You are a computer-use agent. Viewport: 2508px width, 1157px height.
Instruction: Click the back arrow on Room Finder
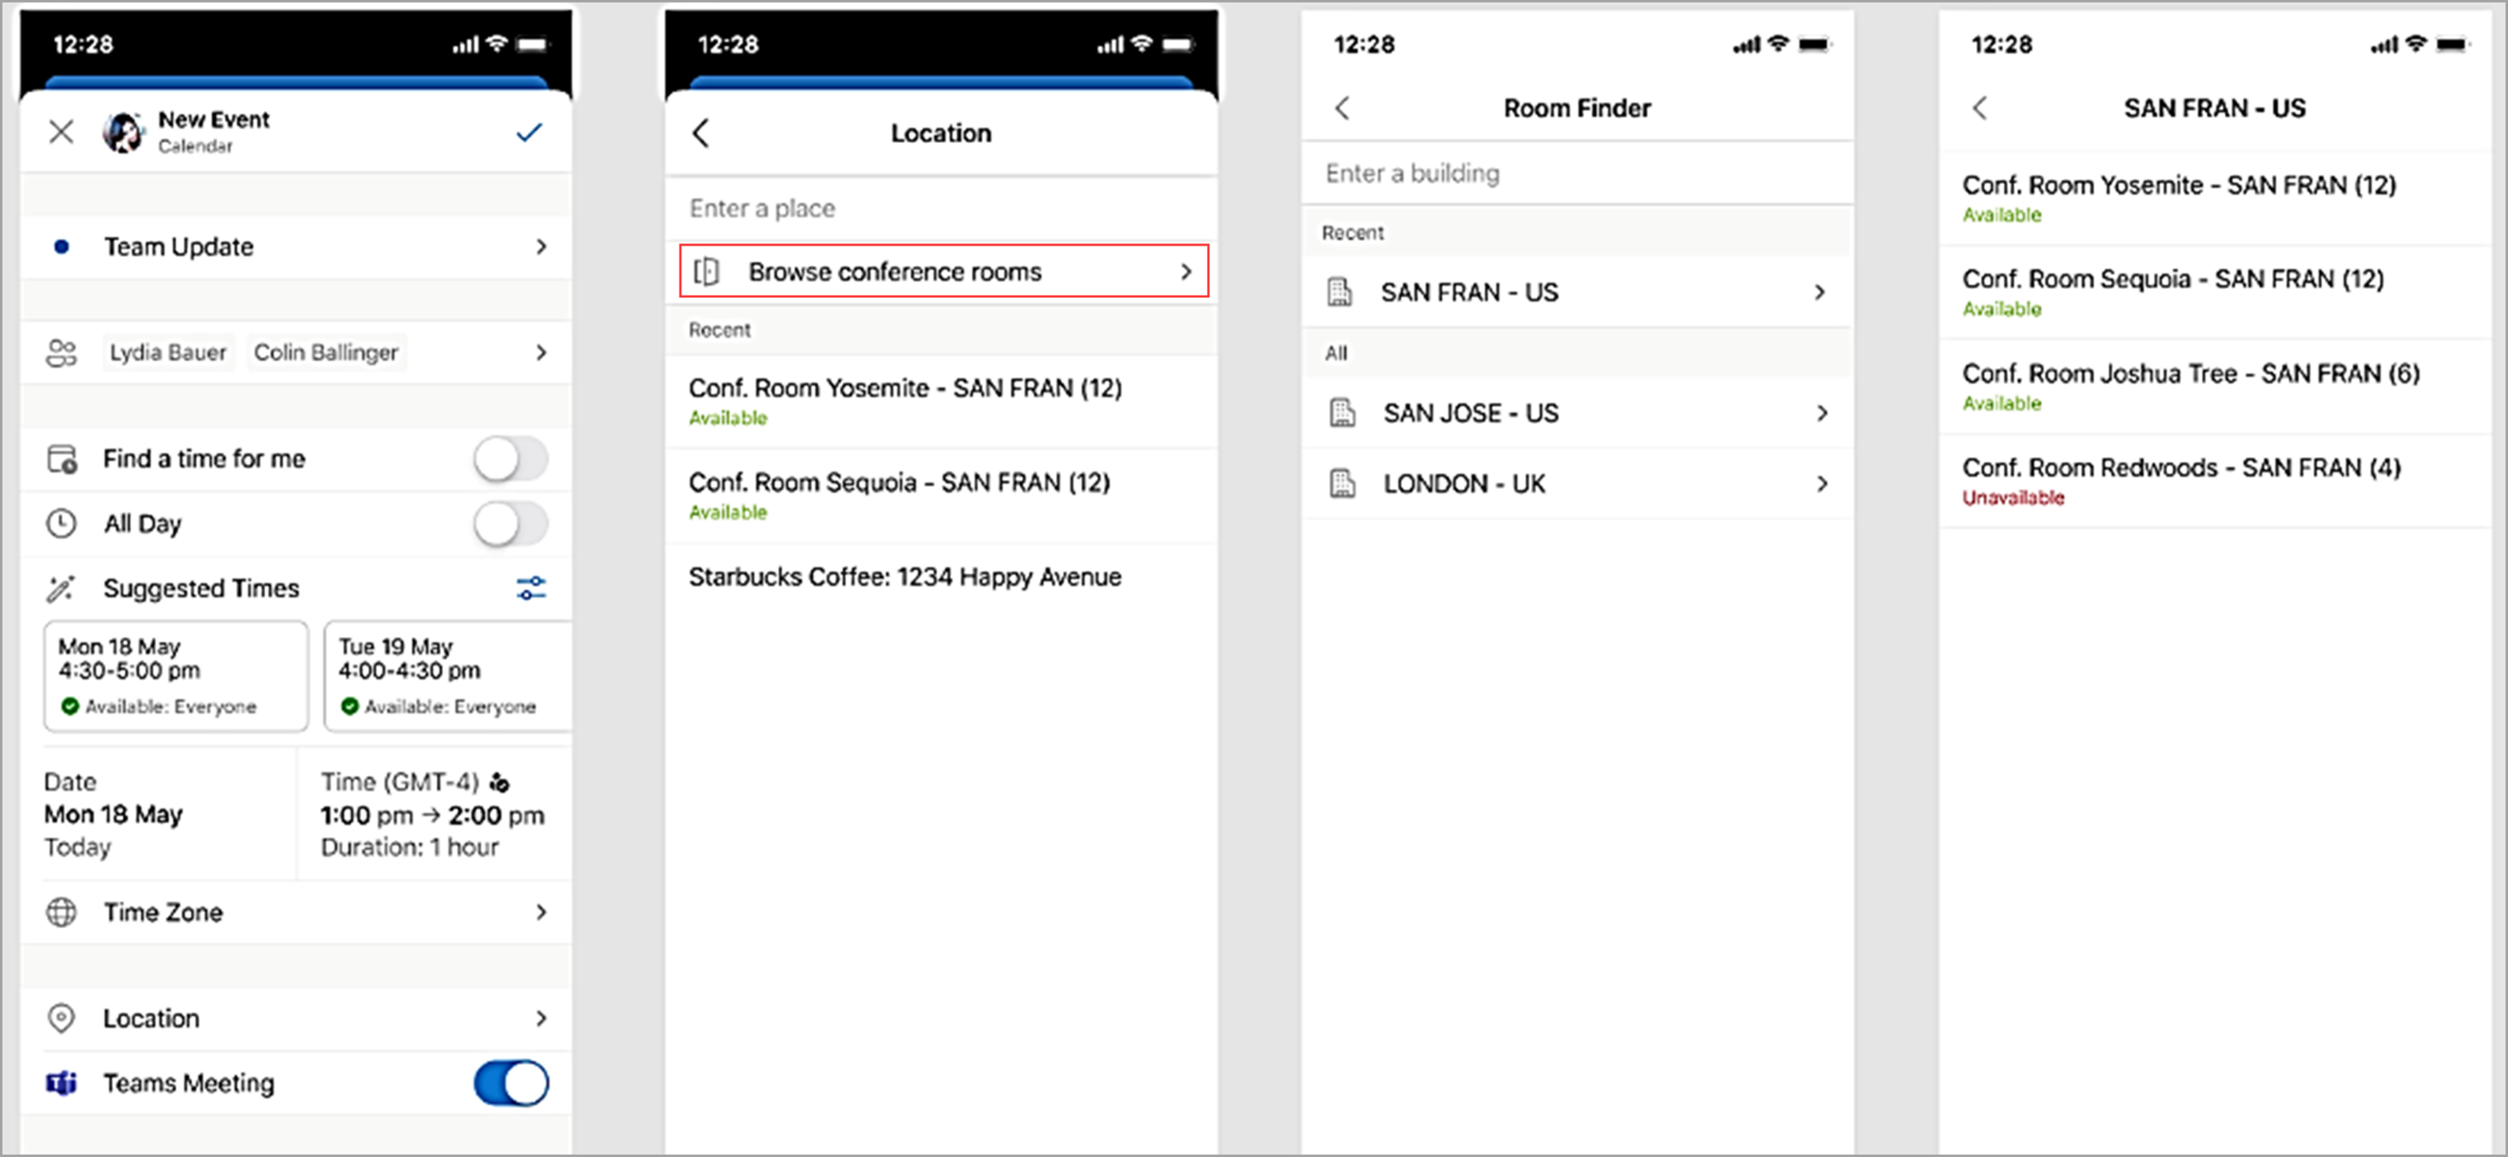click(x=1344, y=108)
